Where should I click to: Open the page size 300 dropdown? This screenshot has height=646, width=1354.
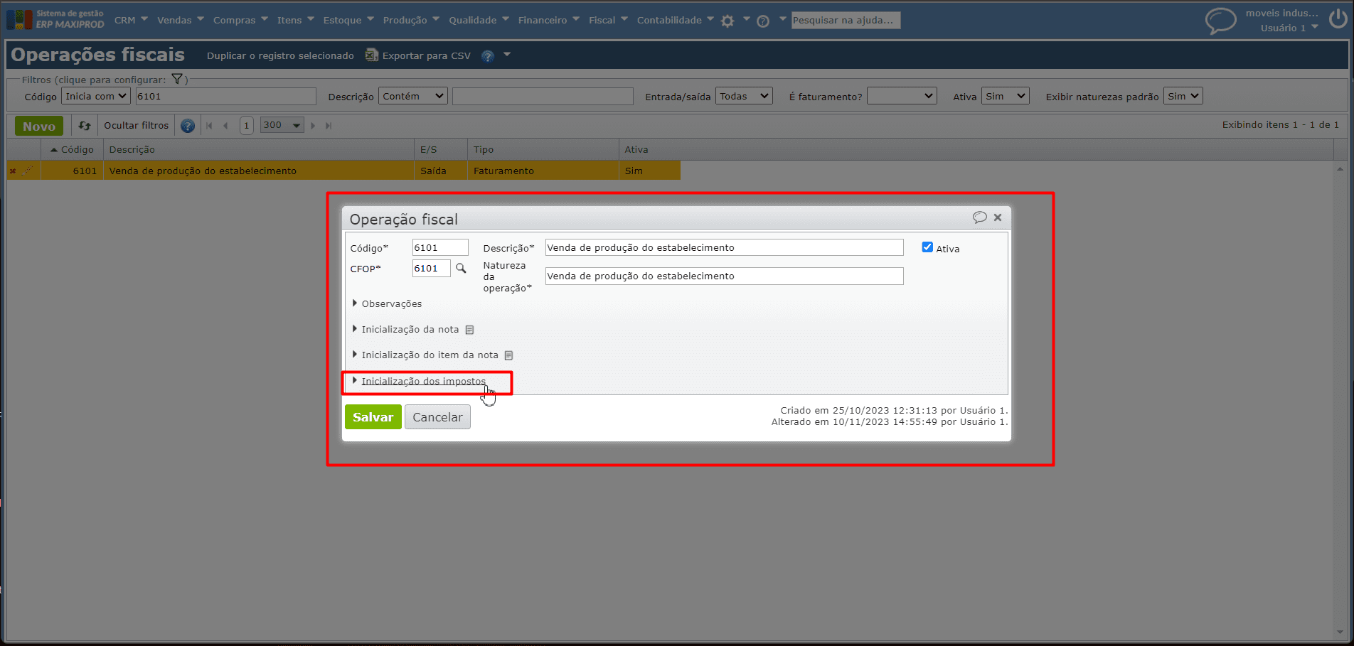point(282,125)
